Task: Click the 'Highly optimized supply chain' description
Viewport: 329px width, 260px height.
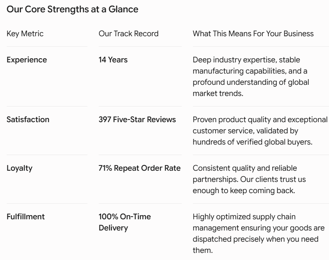Action: click(259, 233)
